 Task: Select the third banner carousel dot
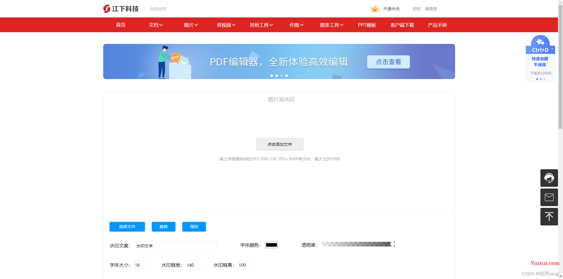(281, 76)
